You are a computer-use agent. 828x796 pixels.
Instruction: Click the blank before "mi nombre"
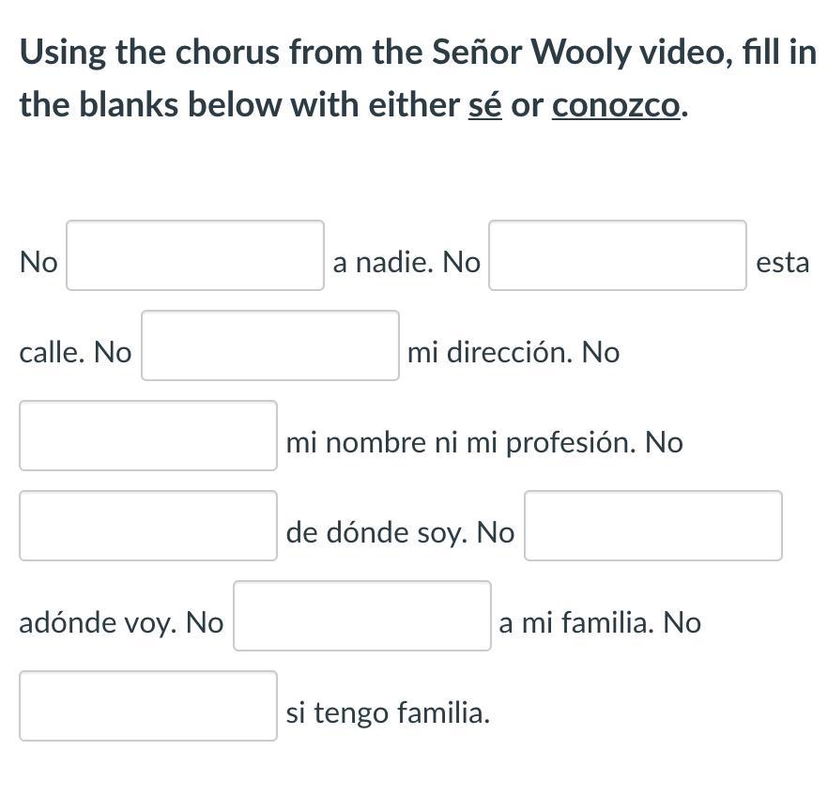click(x=148, y=436)
